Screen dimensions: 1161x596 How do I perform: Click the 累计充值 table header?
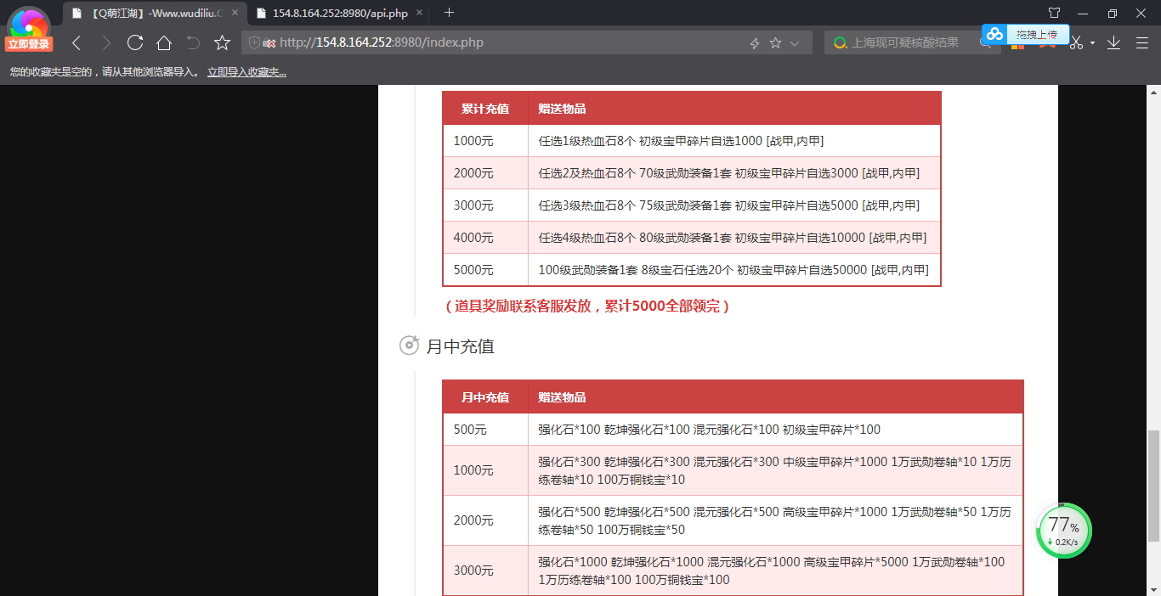click(x=485, y=109)
